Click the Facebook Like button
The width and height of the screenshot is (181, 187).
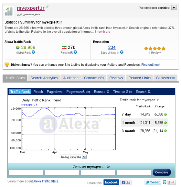click(x=126, y=182)
